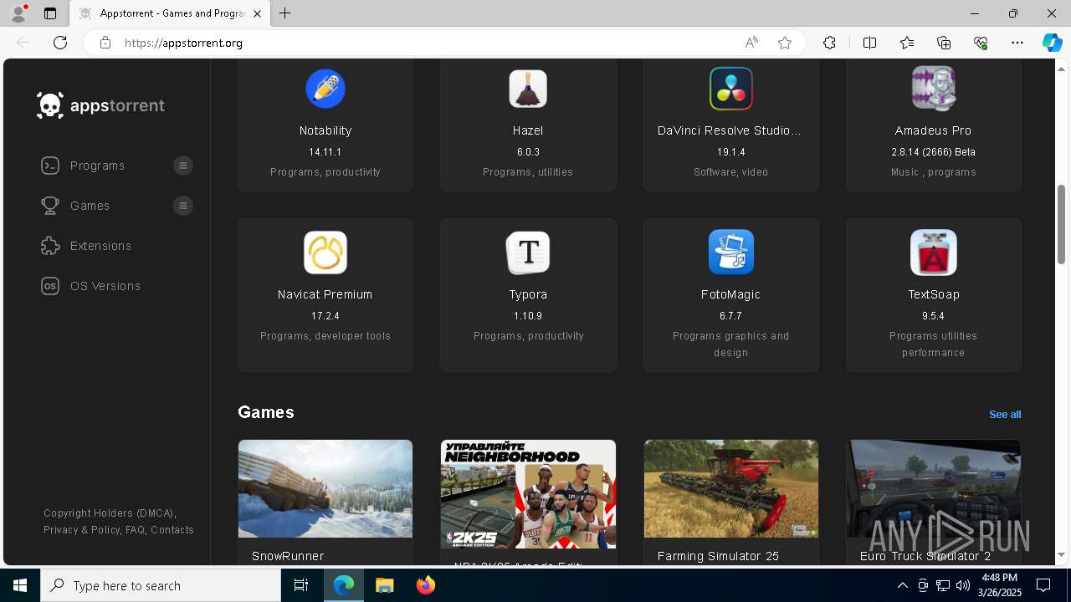Launch Firefox from the taskbar
The image size is (1071, 602).
coord(426,585)
